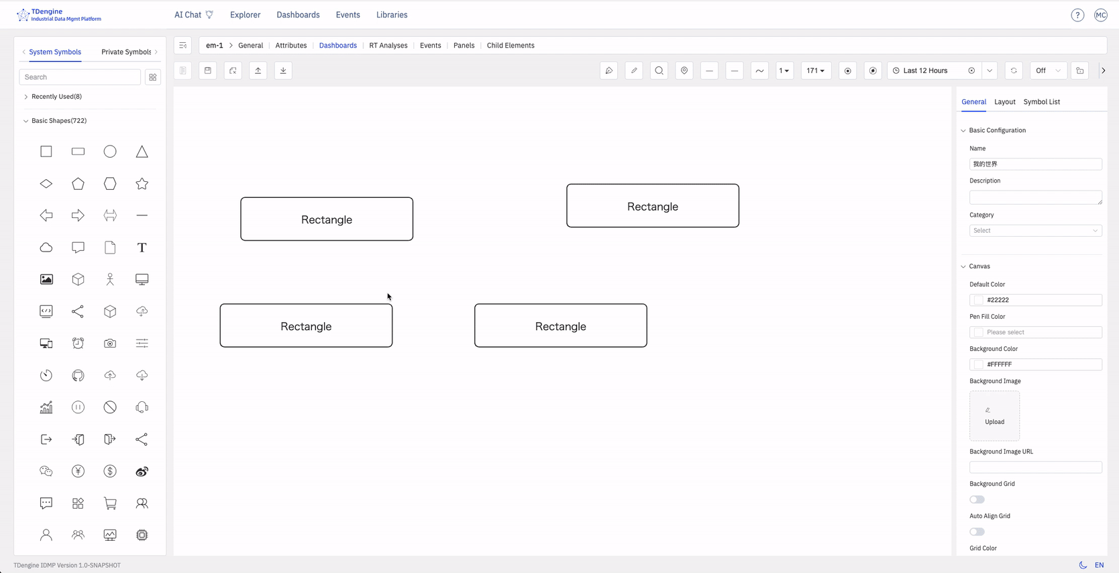The height and width of the screenshot is (573, 1119).
Task: Pick the Default Color swatch
Action: [x=978, y=300]
